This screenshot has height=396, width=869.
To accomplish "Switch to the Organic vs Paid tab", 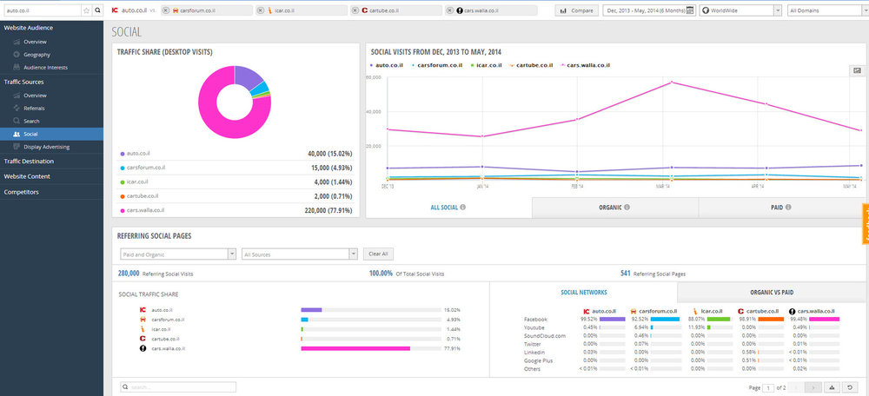I will point(773,292).
